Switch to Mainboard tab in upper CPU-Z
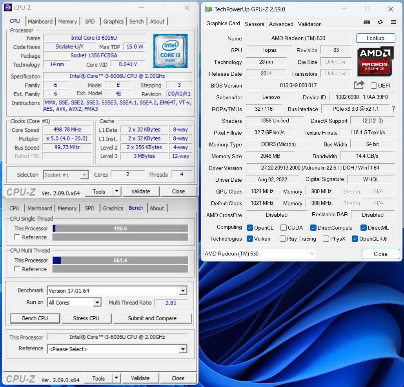The width and height of the screenshot is (404, 387). point(40,22)
